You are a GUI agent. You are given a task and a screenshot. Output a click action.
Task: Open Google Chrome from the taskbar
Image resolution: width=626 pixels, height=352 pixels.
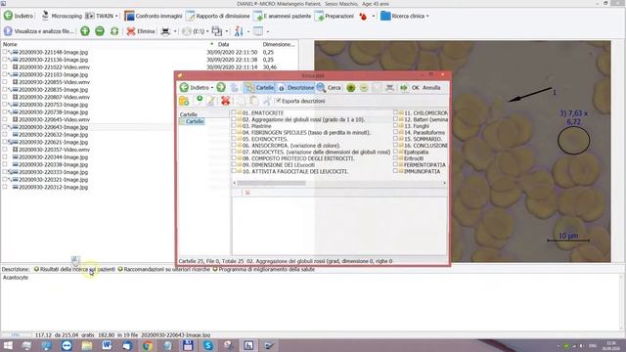pyautogui.click(x=148, y=345)
